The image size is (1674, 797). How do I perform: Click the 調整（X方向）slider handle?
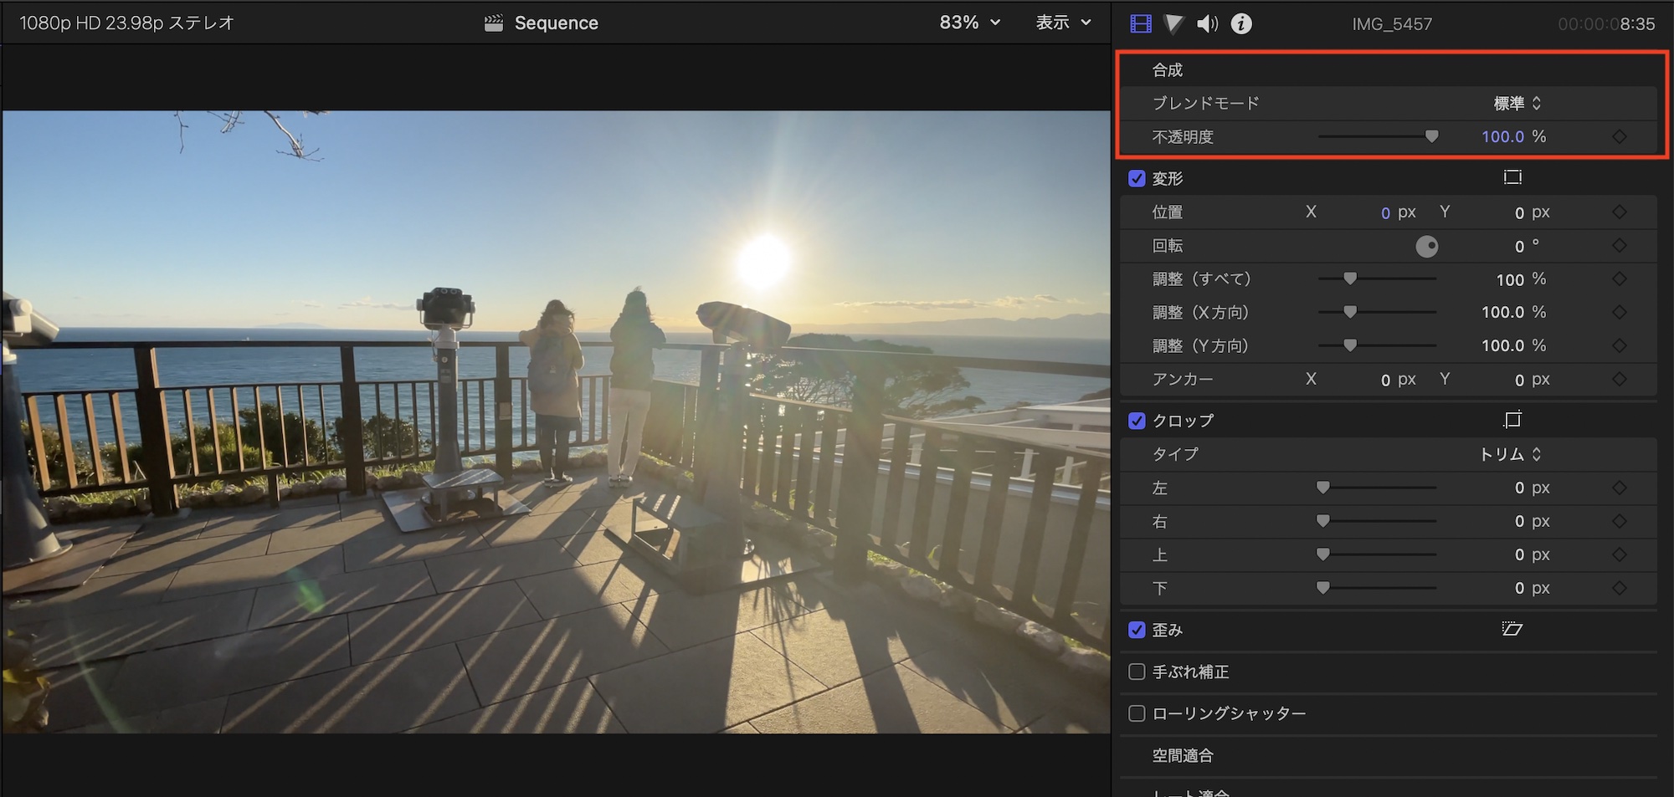coord(1350,312)
